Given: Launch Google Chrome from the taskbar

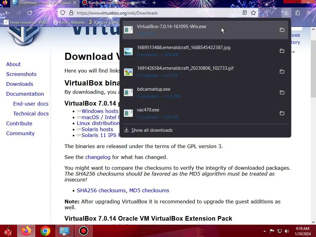Looking at the screenshot, I should click(45, 231).
